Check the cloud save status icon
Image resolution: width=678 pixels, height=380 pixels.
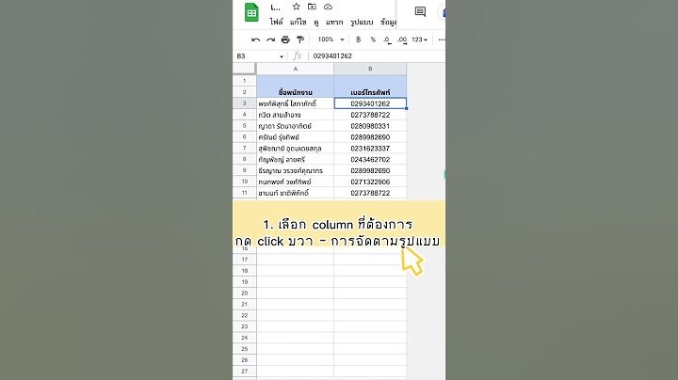329,7
